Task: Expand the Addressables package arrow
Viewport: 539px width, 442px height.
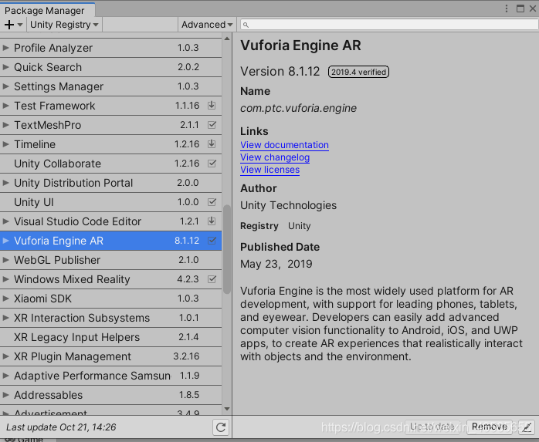Action: tap(5, 395)
